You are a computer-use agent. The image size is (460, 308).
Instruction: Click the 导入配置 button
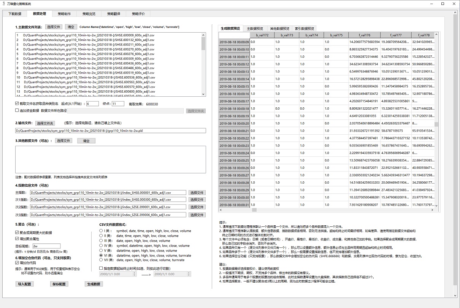pos(25,284)
